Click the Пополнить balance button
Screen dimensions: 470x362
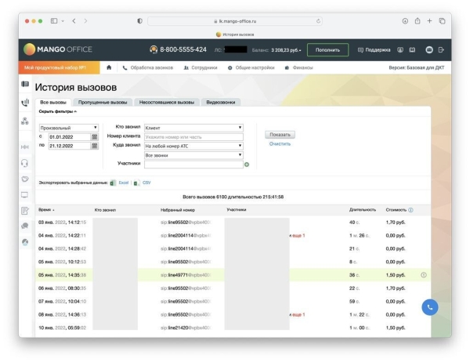coord(327,49)
